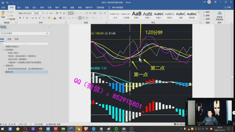
Task: Open the font name dropdown (等线)
Action: 26,13
